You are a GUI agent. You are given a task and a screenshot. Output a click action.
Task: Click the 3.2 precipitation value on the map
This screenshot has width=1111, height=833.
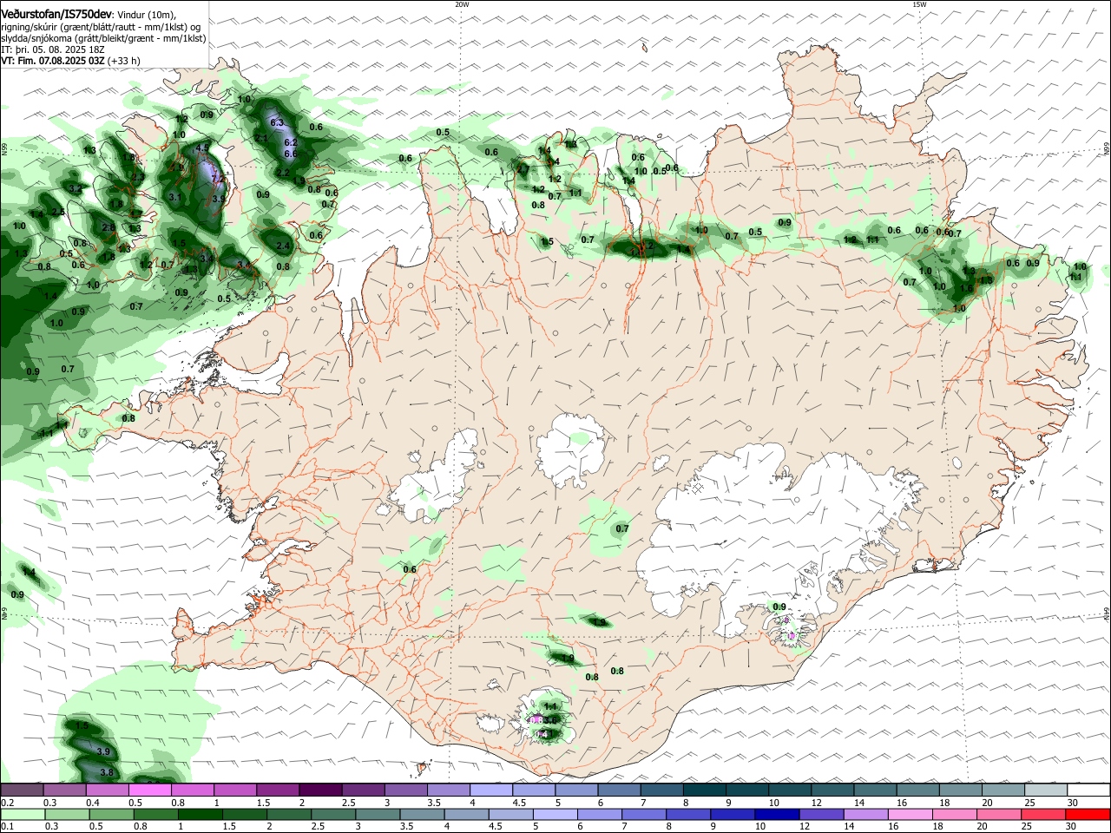point(76,188)
